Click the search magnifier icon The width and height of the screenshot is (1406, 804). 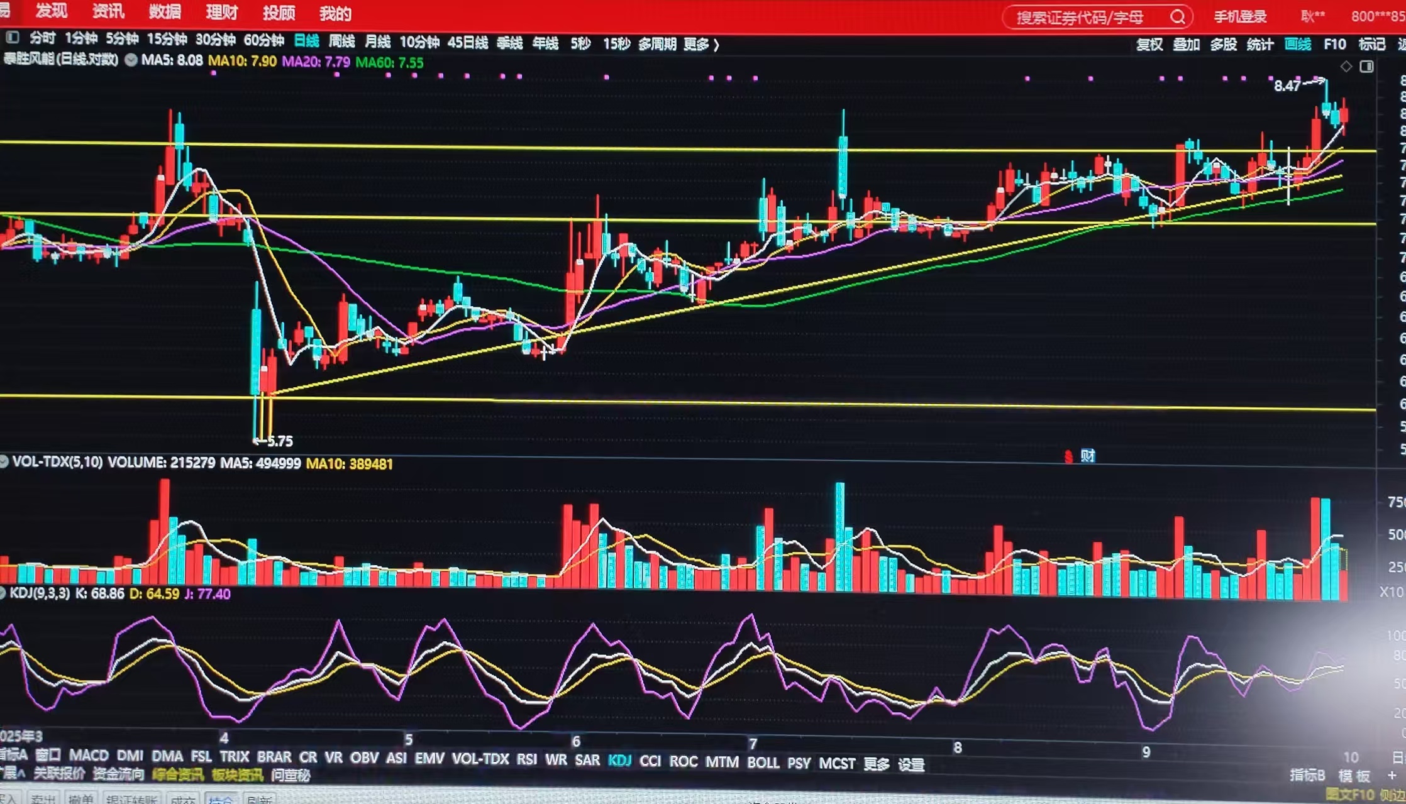1178,17
